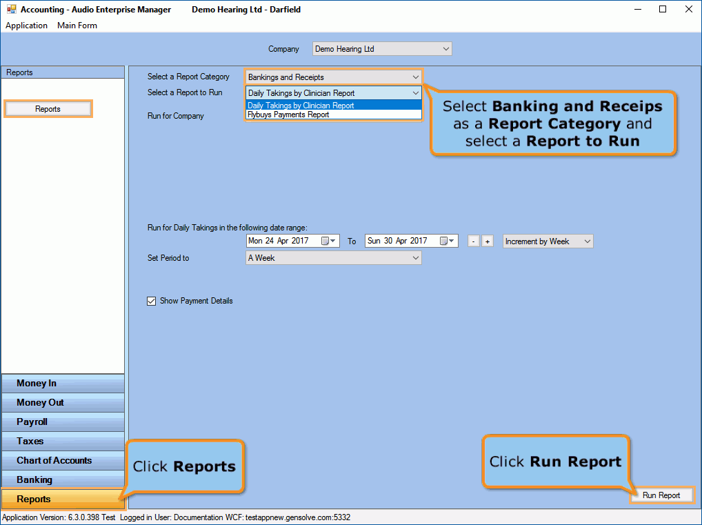Open the Application menu
This screenshot has height=525, width=702.
pos(27,26)
